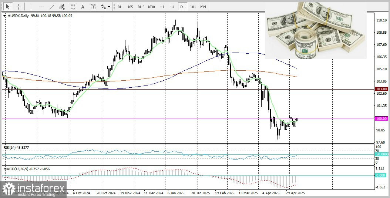
Task: Click the equidistant channel tool
Action: pyautogui.click(x=62, y=7)
